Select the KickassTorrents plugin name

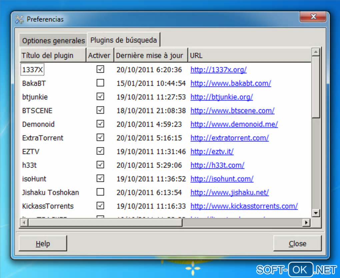point(48,206)
